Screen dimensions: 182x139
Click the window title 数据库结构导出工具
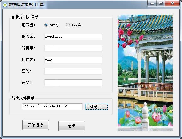pyautogui.click(x=26, y=5)
